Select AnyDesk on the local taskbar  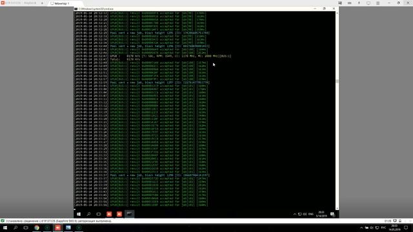click(x=57, y=227)
